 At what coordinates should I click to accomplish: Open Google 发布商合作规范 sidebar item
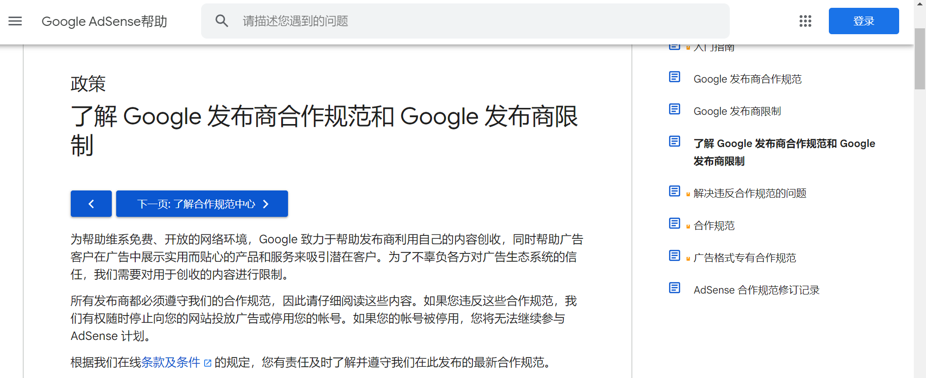click(747, 79)
